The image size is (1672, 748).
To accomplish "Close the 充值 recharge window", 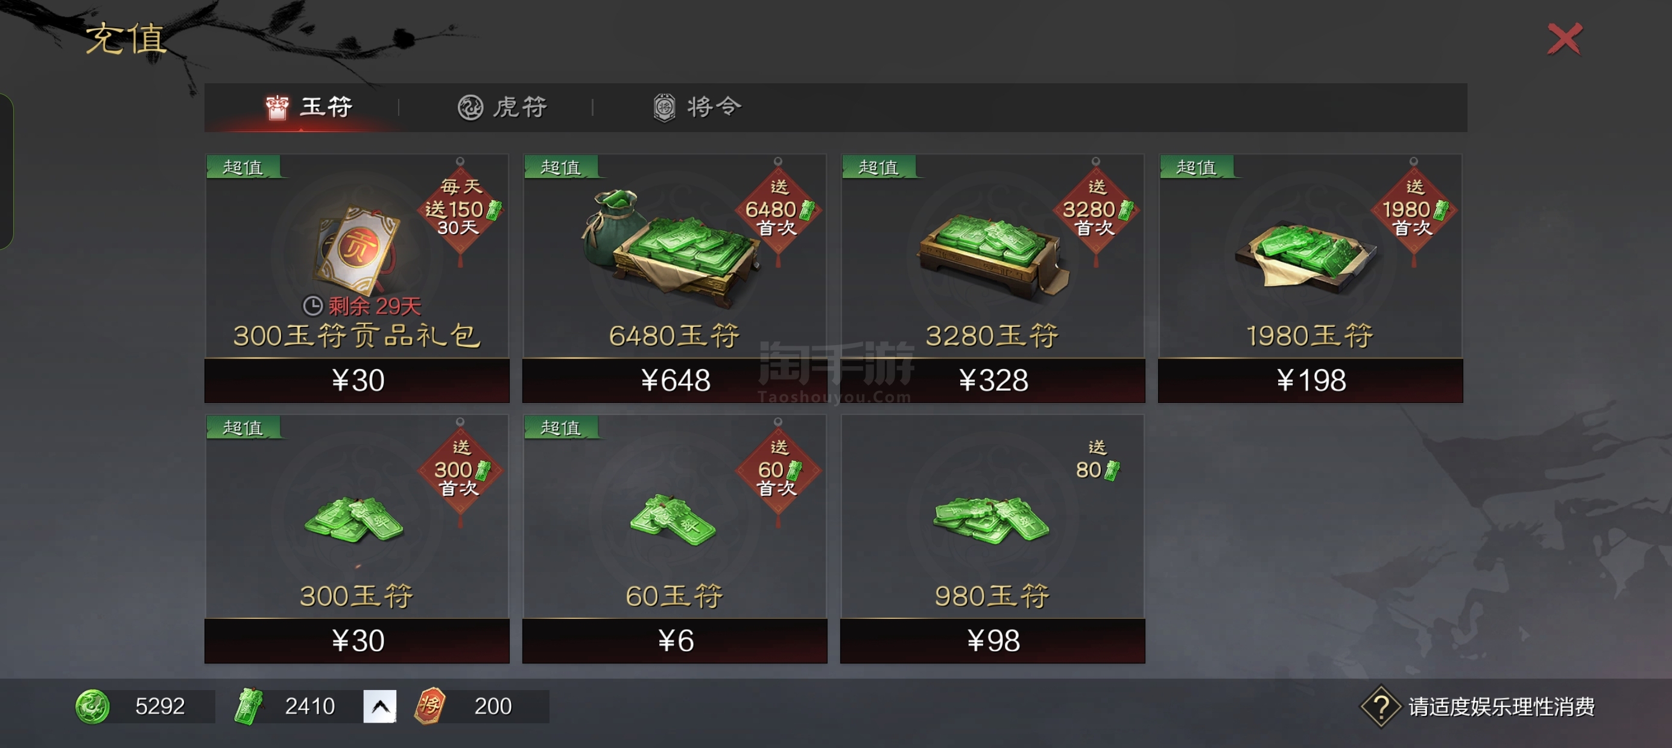I will click(x=1564, y=39).
